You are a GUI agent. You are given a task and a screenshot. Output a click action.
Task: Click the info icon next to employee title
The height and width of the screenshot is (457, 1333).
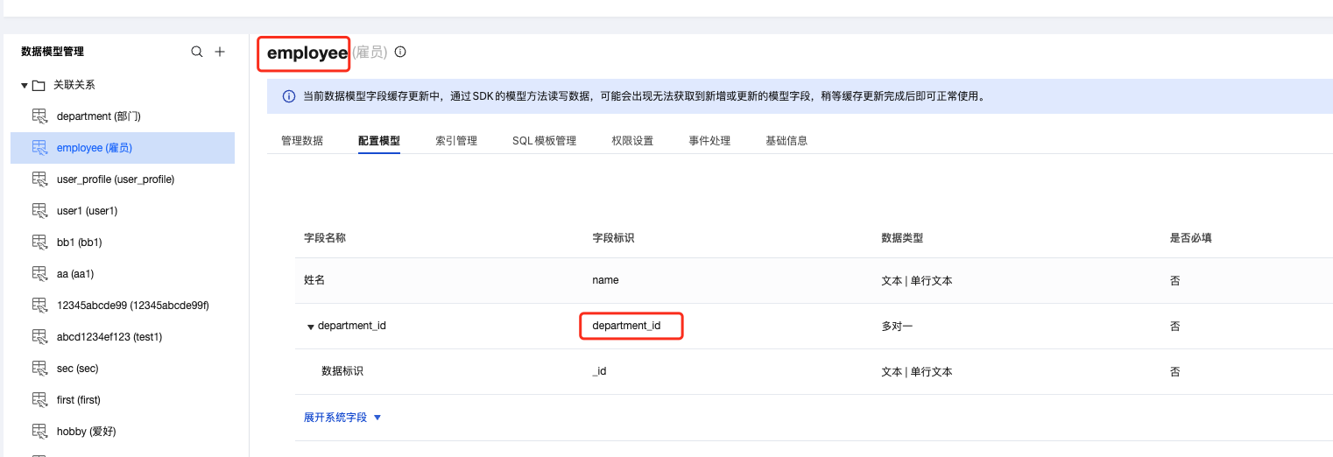400,52
